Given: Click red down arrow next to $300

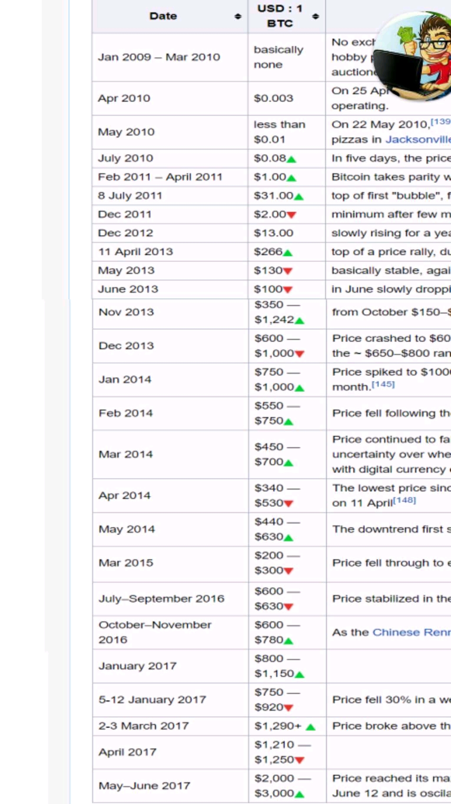Looking at the screenshot, I should tap(289, 571).
